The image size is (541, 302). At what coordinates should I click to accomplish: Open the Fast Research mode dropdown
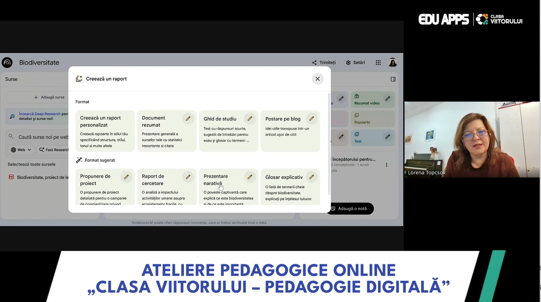pos(54,150)
